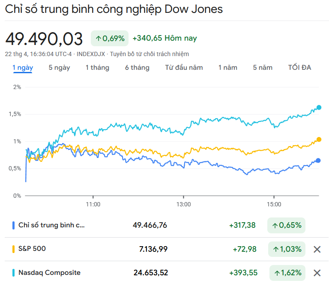Remove S&P 500 comparison with X icon
329x283 pixels.
click(x=317, y=249)
